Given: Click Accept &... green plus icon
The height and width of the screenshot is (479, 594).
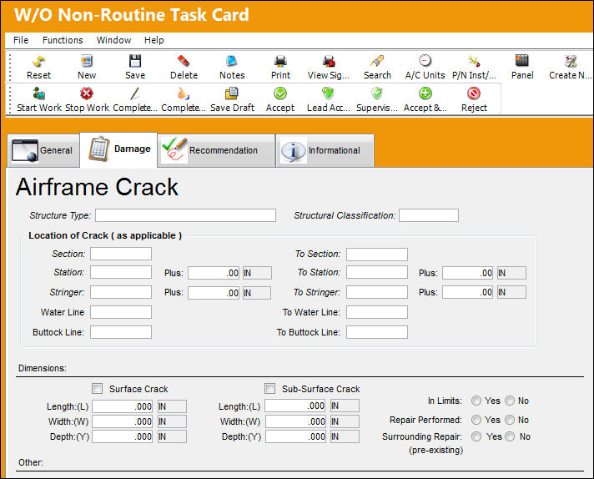Looking at the screenshot, I should 425,93.
